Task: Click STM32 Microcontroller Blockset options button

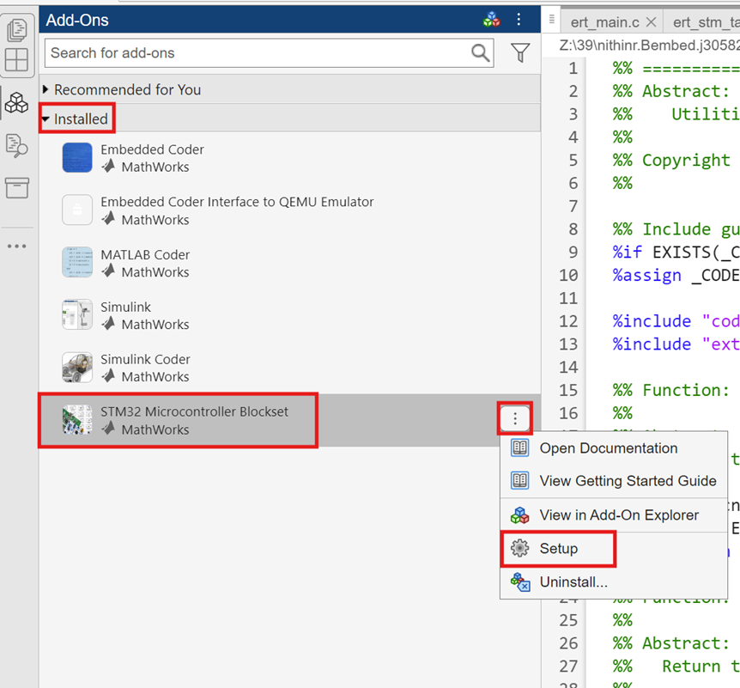Action: pos(515,418)
